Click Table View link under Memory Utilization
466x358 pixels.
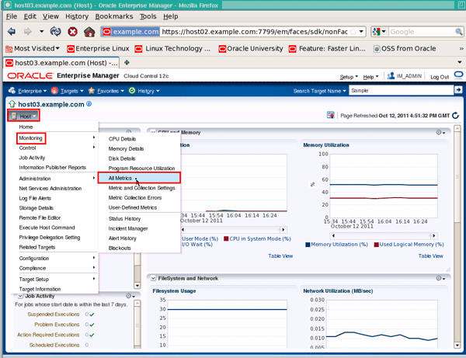(431, 255)
